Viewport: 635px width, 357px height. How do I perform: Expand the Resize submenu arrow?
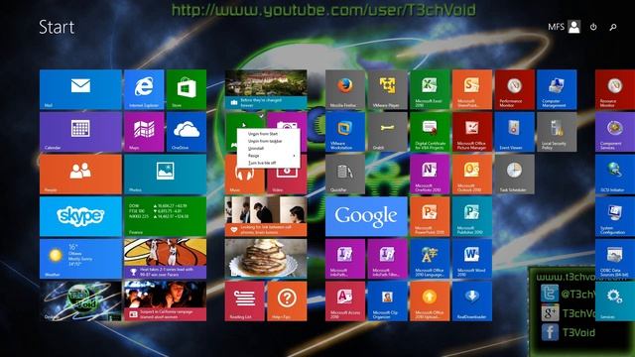[295, 156]
